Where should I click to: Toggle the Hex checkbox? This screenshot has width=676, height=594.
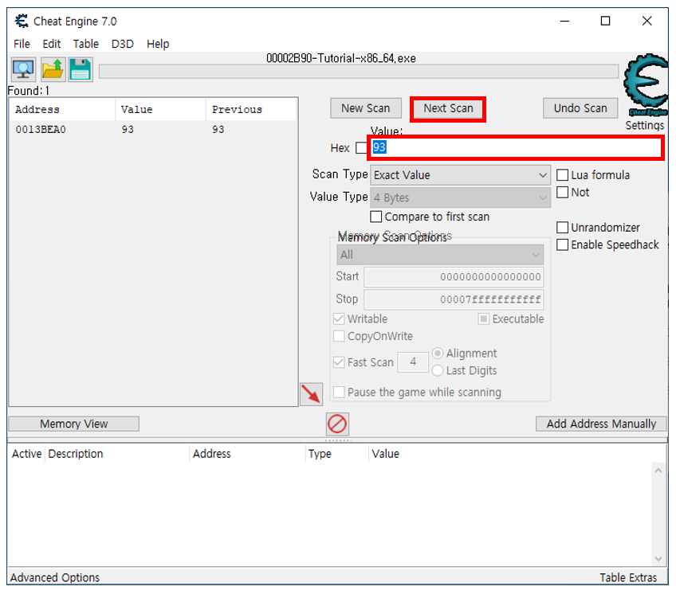(361, 148)
